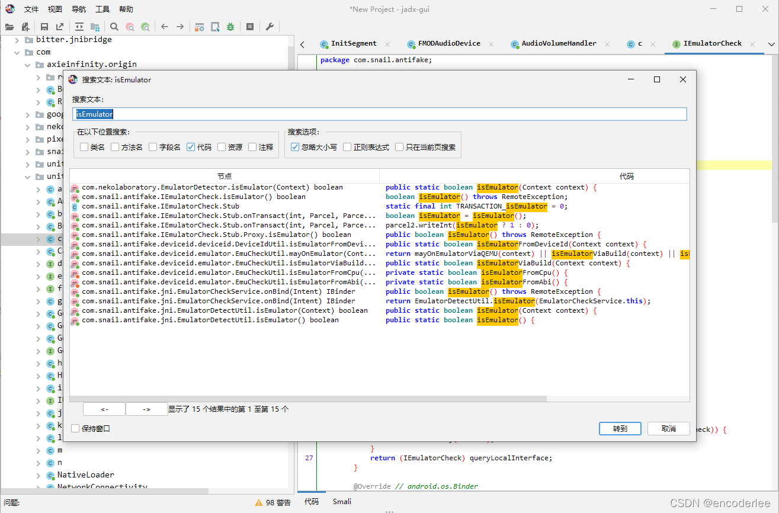The image size is (779, 513).
Task: Click the Quark engine analysis icon
Action: [215, 27]
